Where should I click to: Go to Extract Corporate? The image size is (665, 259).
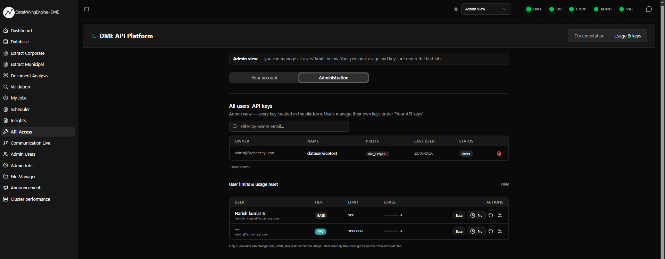38,53
